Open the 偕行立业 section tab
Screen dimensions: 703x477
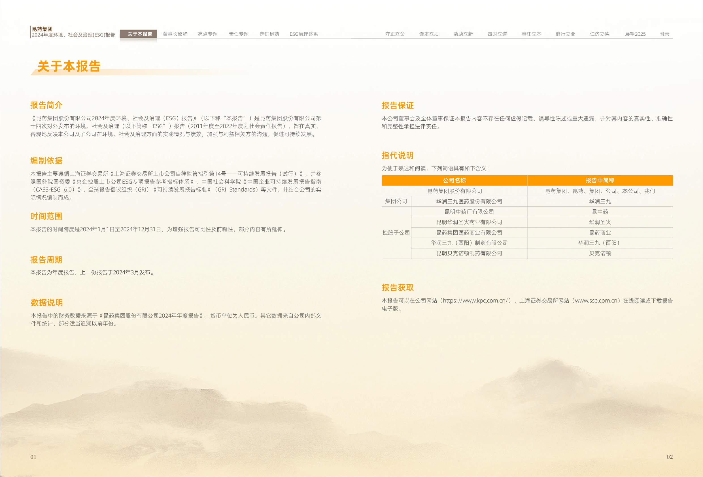565,34
